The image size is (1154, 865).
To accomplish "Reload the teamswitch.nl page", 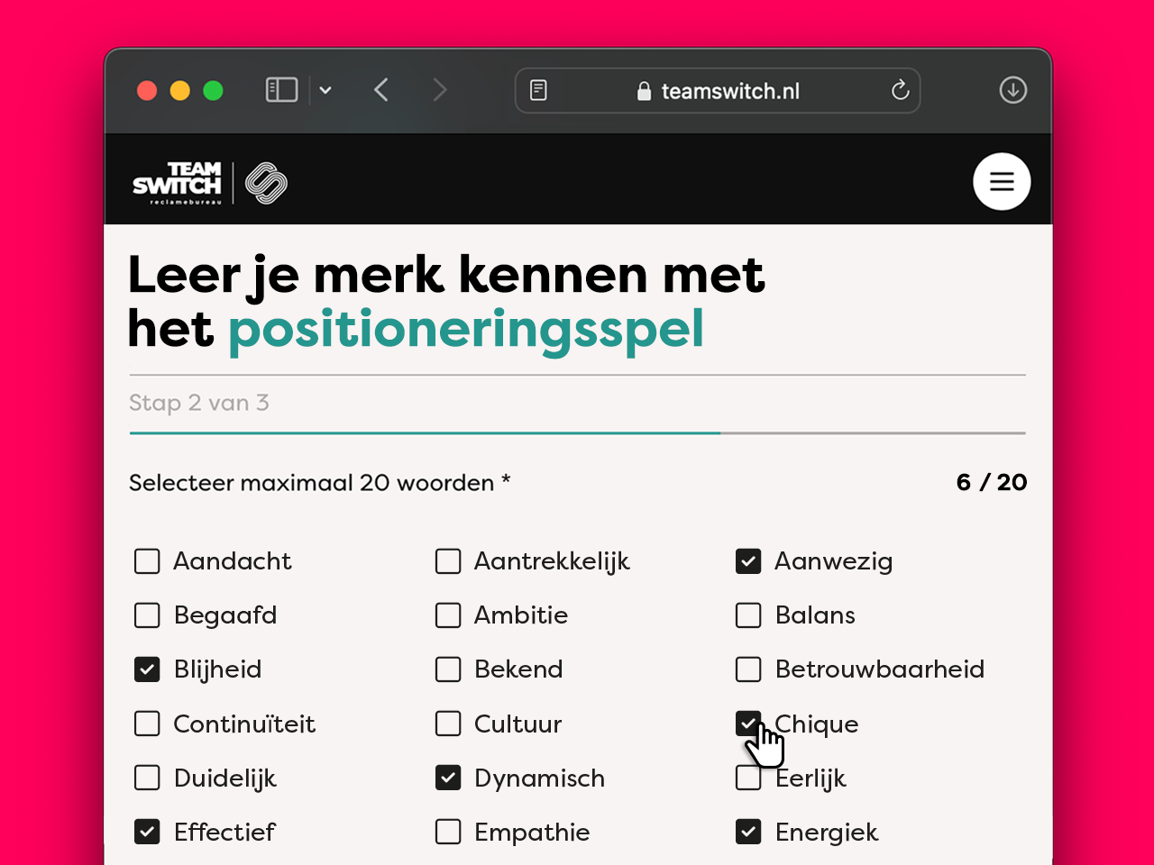I will click(x=900, y=90).
